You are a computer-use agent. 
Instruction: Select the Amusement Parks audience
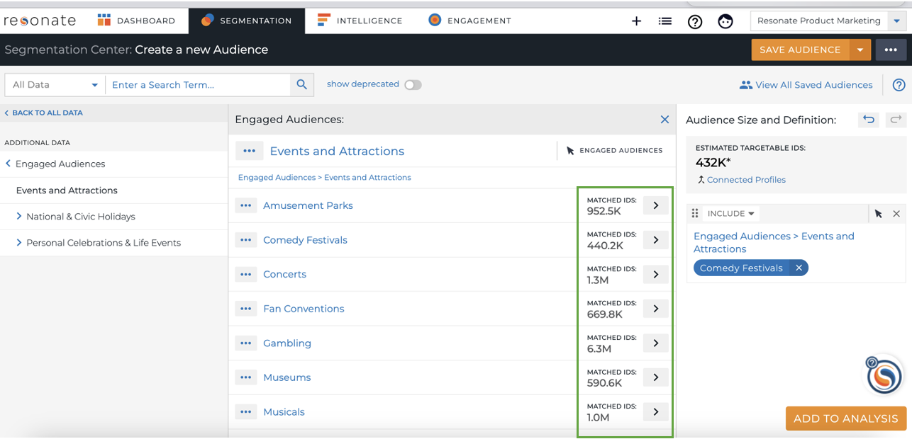pyautogui.click(x=308, y=205)
